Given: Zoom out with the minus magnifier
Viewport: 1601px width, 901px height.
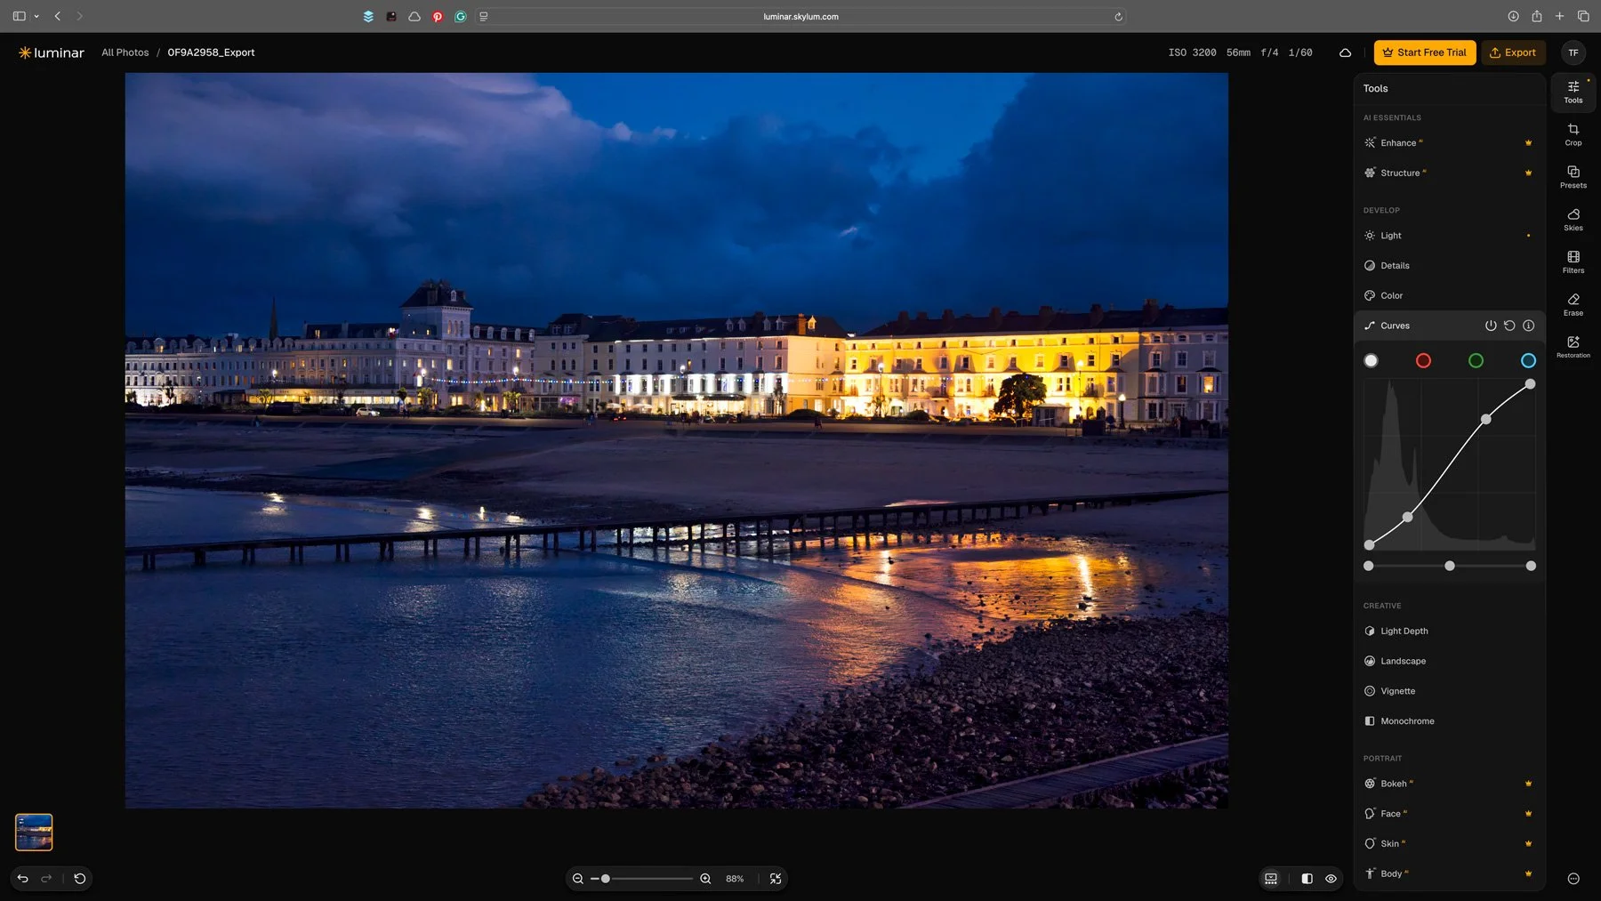Looking at the screenshot, I should click(x=578, y=879).
